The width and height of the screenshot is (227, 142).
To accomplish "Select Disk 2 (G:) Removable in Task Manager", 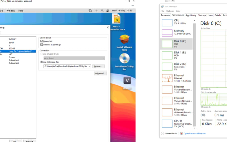I will [176, 66].
